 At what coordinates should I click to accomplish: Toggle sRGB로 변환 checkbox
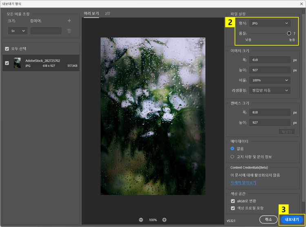click(233, 201)
